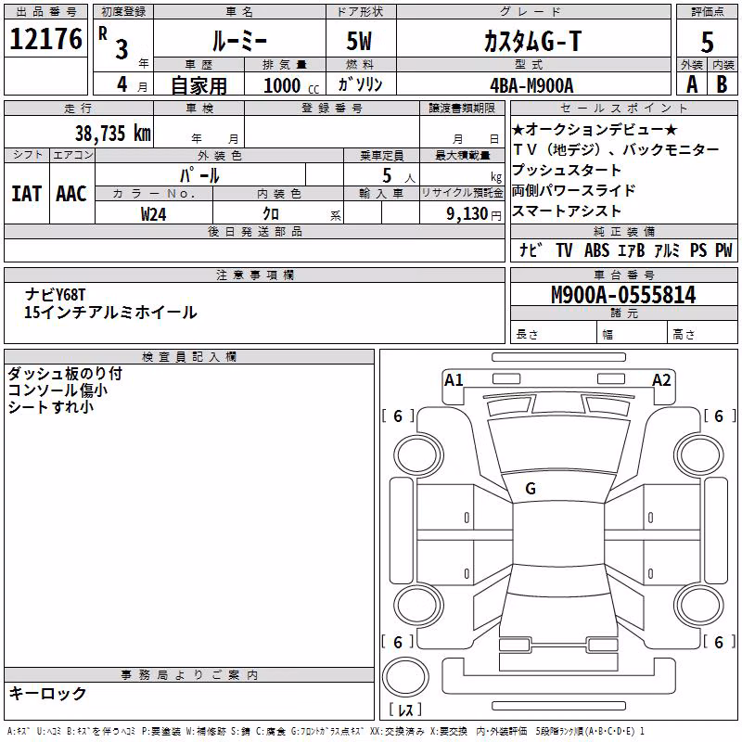Select exterior color パール

[199, 175]
